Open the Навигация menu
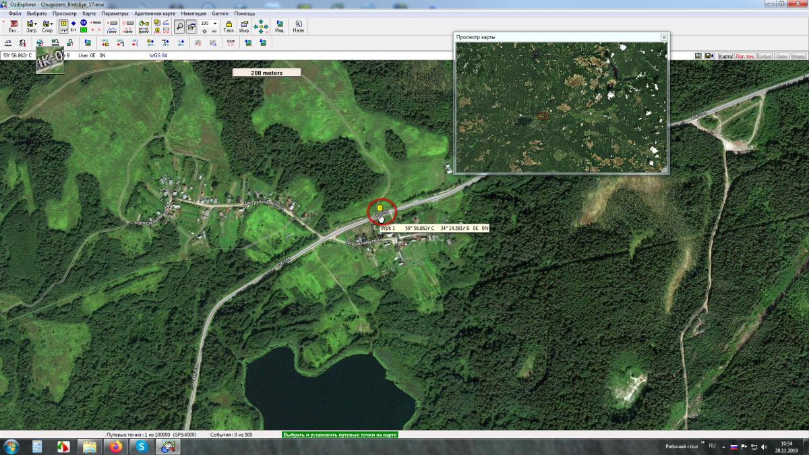 (193, 13)
